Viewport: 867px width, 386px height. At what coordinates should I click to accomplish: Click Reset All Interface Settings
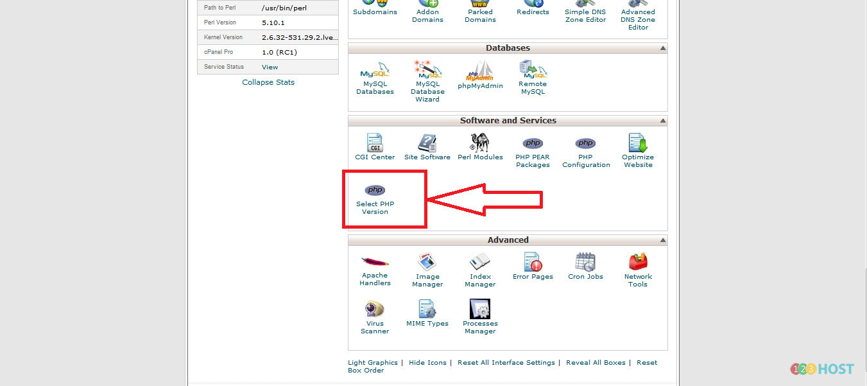[x=506, y=363]
